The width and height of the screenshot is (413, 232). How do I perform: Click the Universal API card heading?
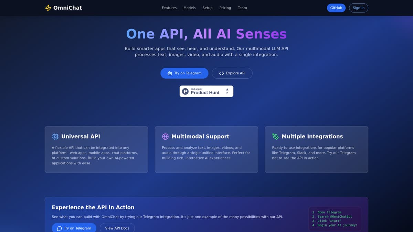coord(81,136)
